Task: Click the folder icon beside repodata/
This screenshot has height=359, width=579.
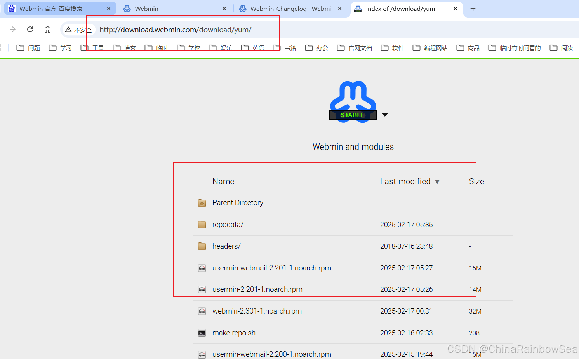Action: (202, 224)
